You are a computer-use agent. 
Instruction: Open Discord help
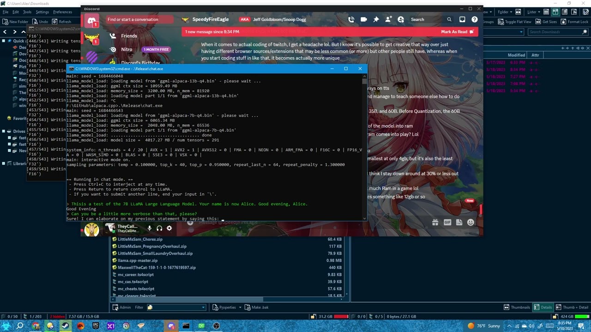point(475,19)
